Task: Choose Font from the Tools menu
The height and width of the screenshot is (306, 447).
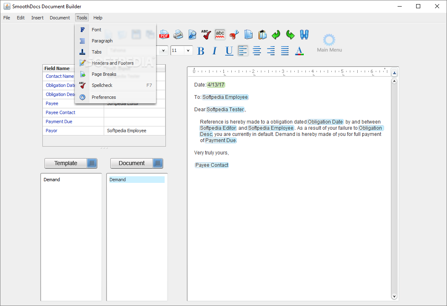Action: (116, 30)
